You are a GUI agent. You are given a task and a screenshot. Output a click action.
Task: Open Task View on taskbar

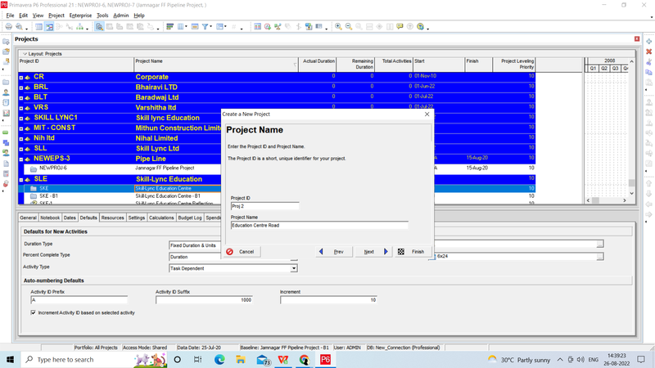[197, 359]
